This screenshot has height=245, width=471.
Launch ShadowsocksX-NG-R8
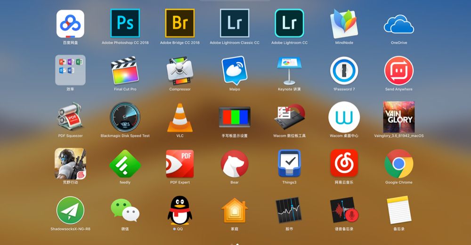pos(70,210)
